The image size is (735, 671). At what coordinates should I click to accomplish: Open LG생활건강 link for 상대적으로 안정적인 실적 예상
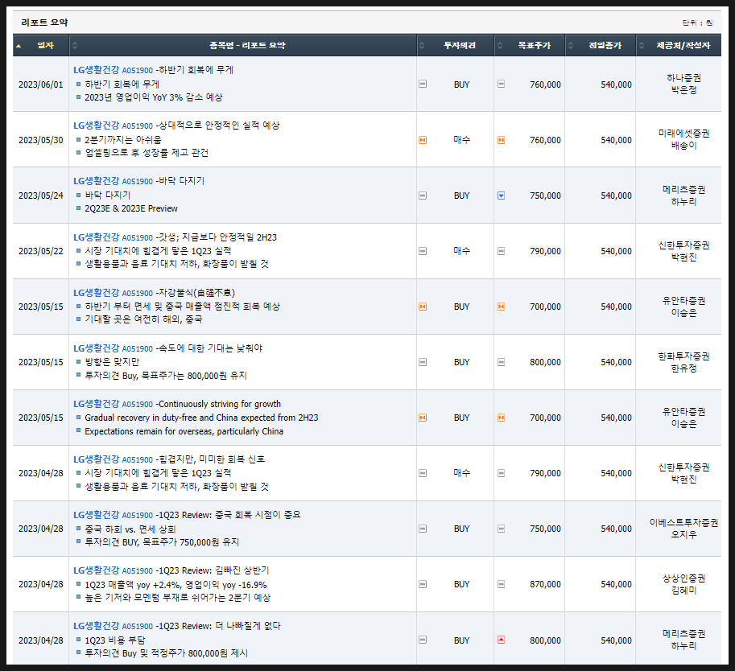pos(96,126)
